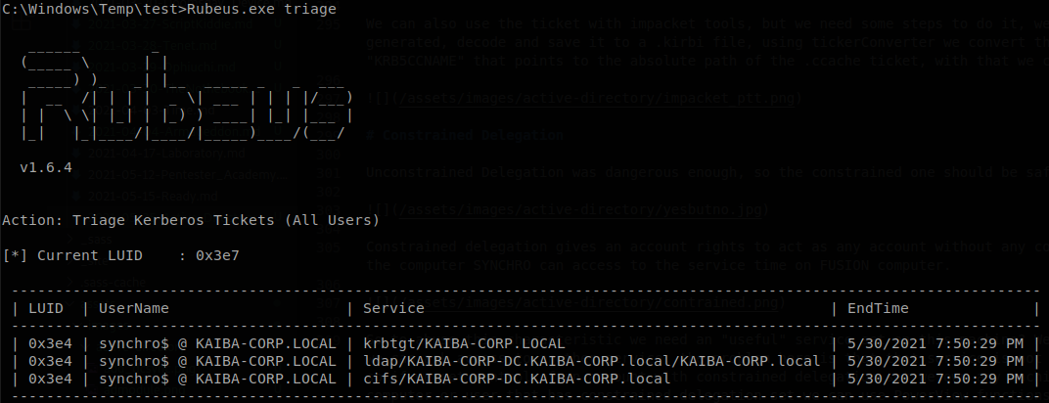Select the cifs/KAIBA-CORP-DC.KAIBA-CORP.local service entry
Screen dimensions: 1049x403
[517, 379]
